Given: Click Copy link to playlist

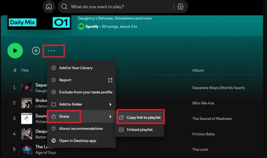Looking at the screenshot, I should tap(140, 118).
